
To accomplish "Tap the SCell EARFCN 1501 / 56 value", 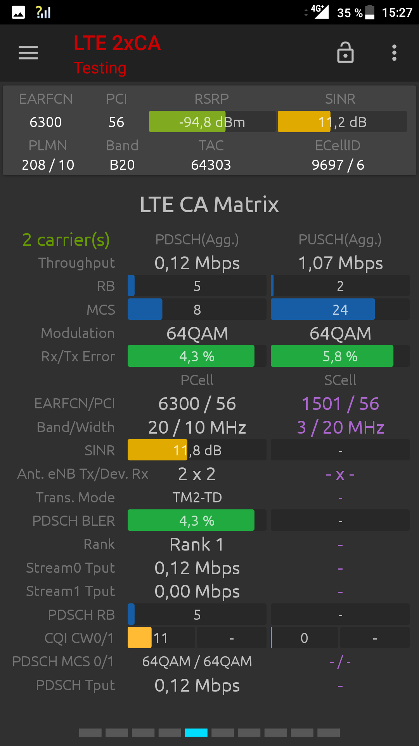I will 340,404.
